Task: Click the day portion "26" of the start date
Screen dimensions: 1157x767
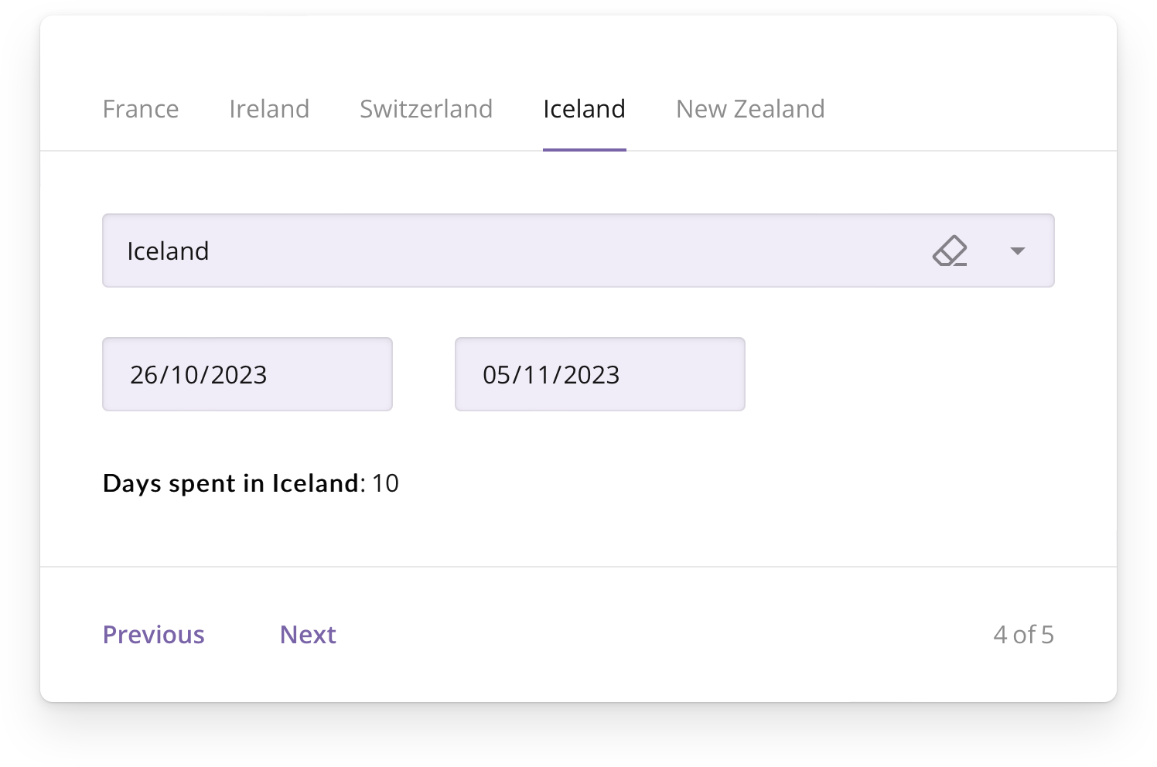Action: point(144,375)
